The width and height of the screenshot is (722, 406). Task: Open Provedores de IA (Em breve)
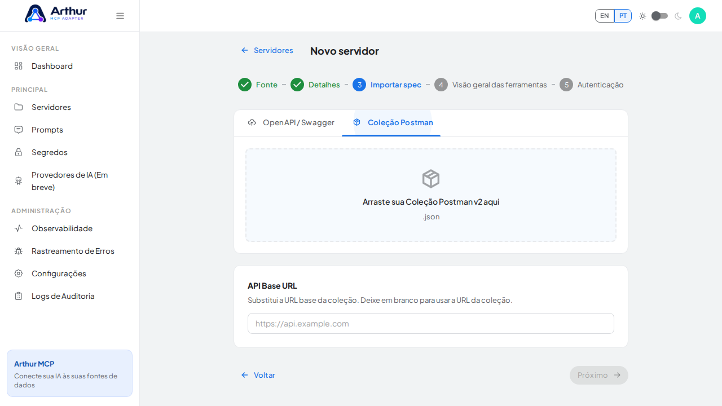(x=70, y=181)
